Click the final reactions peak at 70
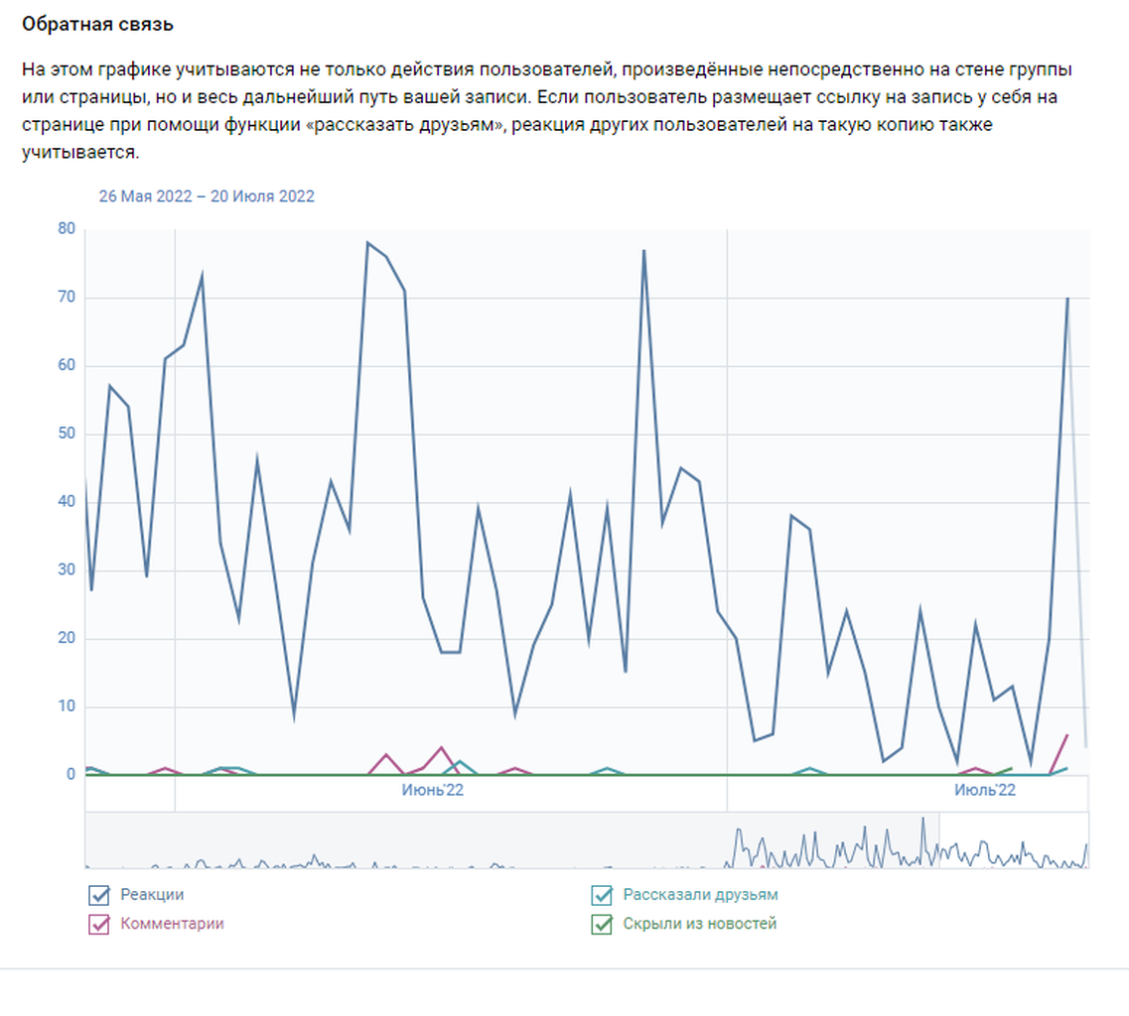The width and height of the screenshot is (1129, 1016). coord(1067,298)
